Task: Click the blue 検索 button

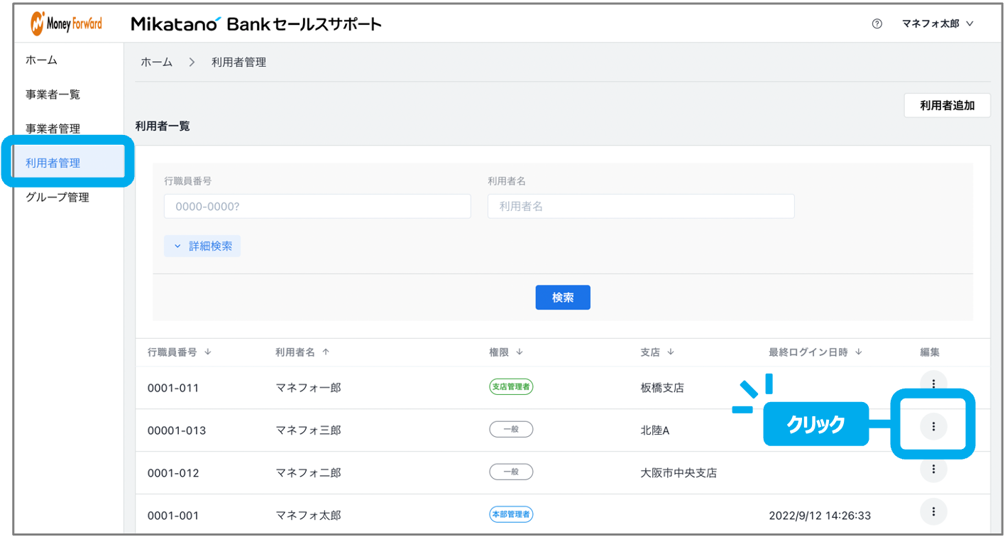Action: 563,298
